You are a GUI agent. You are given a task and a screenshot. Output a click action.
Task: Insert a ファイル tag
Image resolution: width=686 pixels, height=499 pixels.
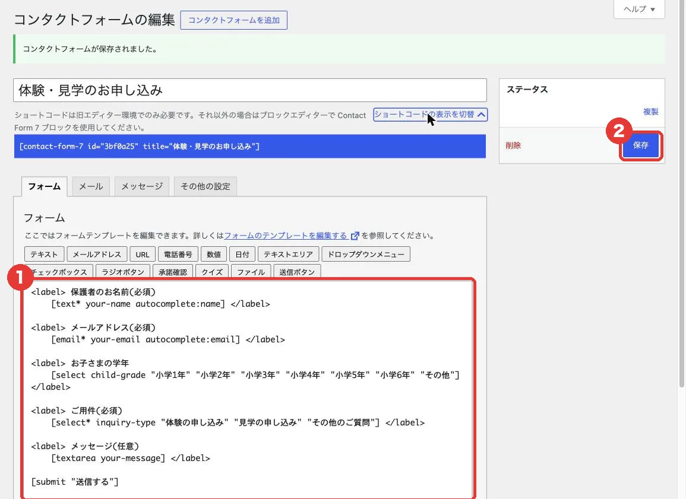[251, 271]
